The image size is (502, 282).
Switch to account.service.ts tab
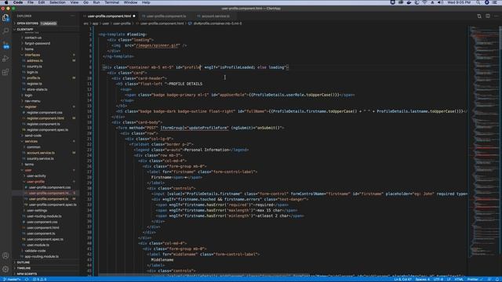(x=215, y=16)
